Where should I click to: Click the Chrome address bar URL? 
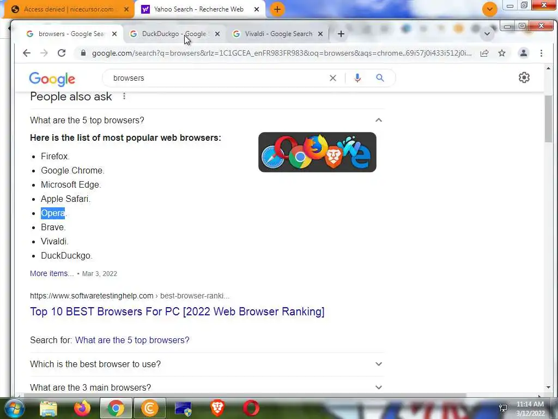(282, 53)
